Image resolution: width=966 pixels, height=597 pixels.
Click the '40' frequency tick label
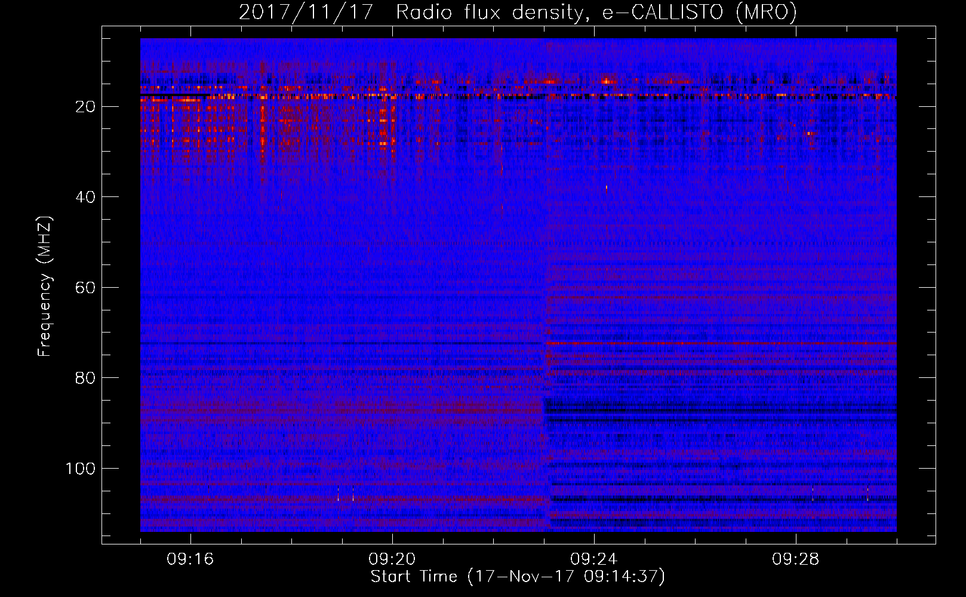click(85, 197)
